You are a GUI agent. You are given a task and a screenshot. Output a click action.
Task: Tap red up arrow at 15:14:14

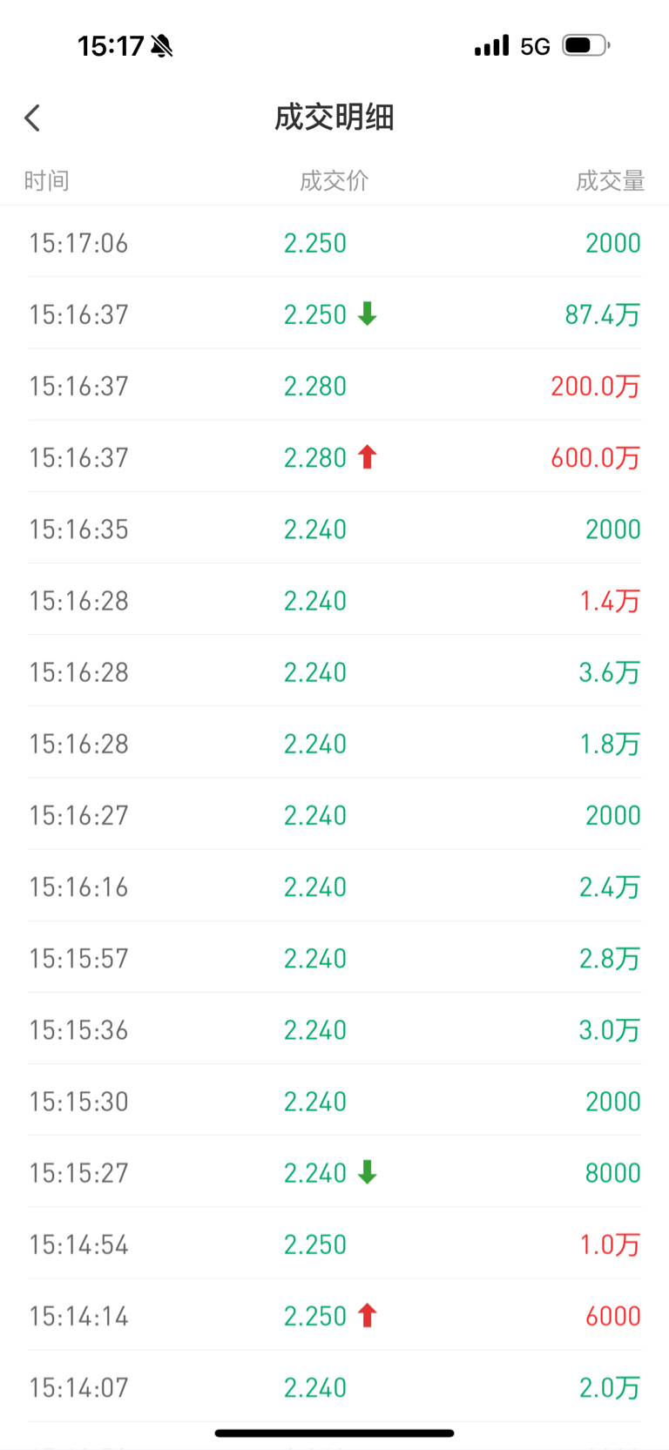(368, 1315)
